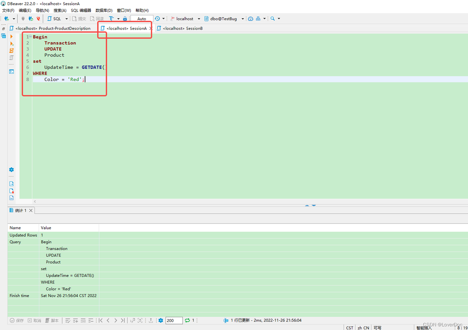Click the editor horizontal scrollbar left arrow
468x330 pixels.
tap(35, 201)
